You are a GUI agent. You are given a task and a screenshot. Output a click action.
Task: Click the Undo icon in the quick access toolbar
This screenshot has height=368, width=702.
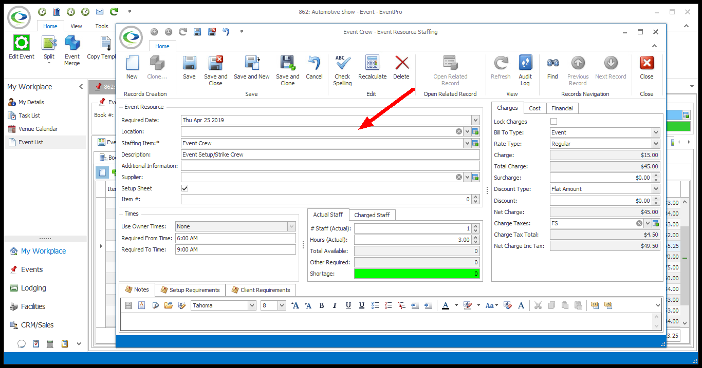click(226, 32)
